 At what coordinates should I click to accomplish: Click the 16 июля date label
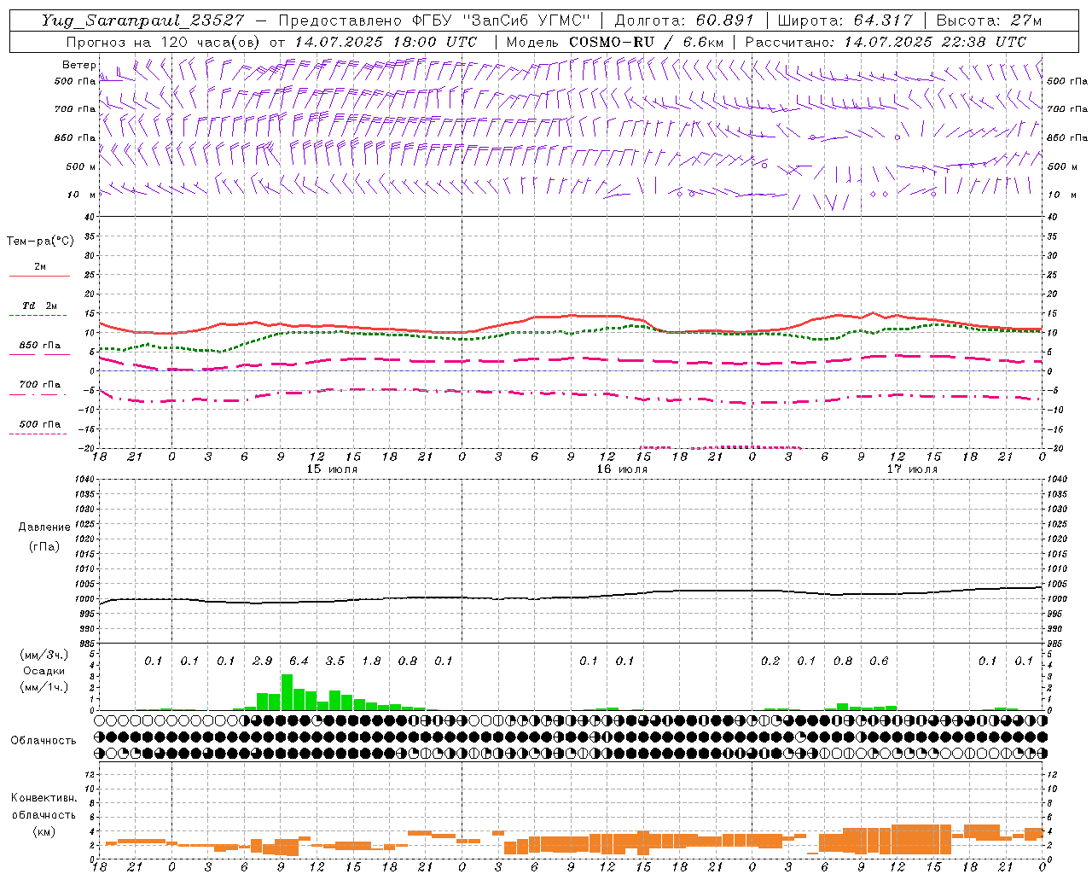[622, 469]
